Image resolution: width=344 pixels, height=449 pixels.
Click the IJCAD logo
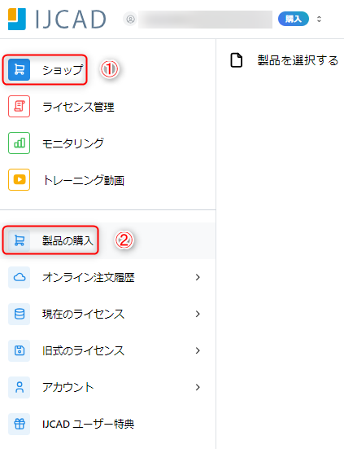coord(57,20)
